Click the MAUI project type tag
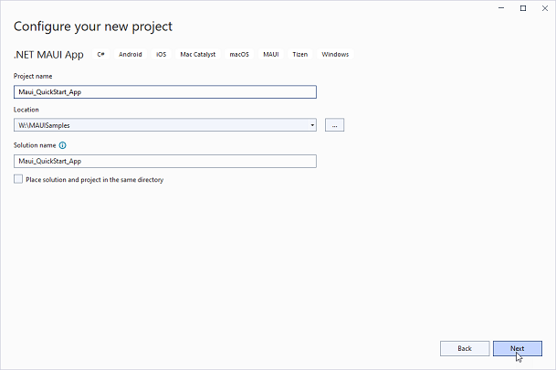This screenshot has height=370, width=556. point(271,55)
